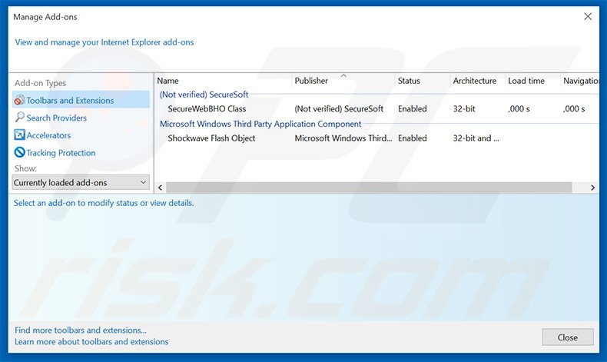Click the Architecture column header
The image size is (607, 362).
[474, 81]
